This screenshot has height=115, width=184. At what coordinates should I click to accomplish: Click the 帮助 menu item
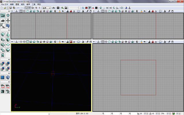(x=39, y=5)
